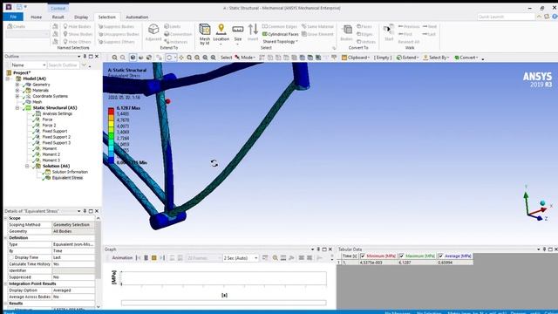
Task: Click the Quick Launch search box
Action: 506,17
